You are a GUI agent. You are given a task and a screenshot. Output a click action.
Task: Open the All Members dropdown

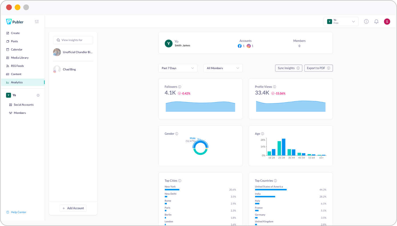(x=223, y=68)
